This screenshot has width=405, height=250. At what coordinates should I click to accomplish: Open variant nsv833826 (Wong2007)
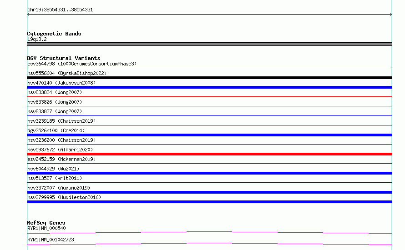click(x=55, y=102)
